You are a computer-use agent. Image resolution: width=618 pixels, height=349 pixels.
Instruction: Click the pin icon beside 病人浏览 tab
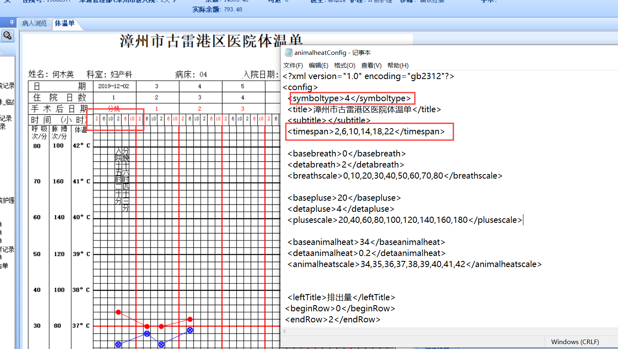(x=11, y=23)
